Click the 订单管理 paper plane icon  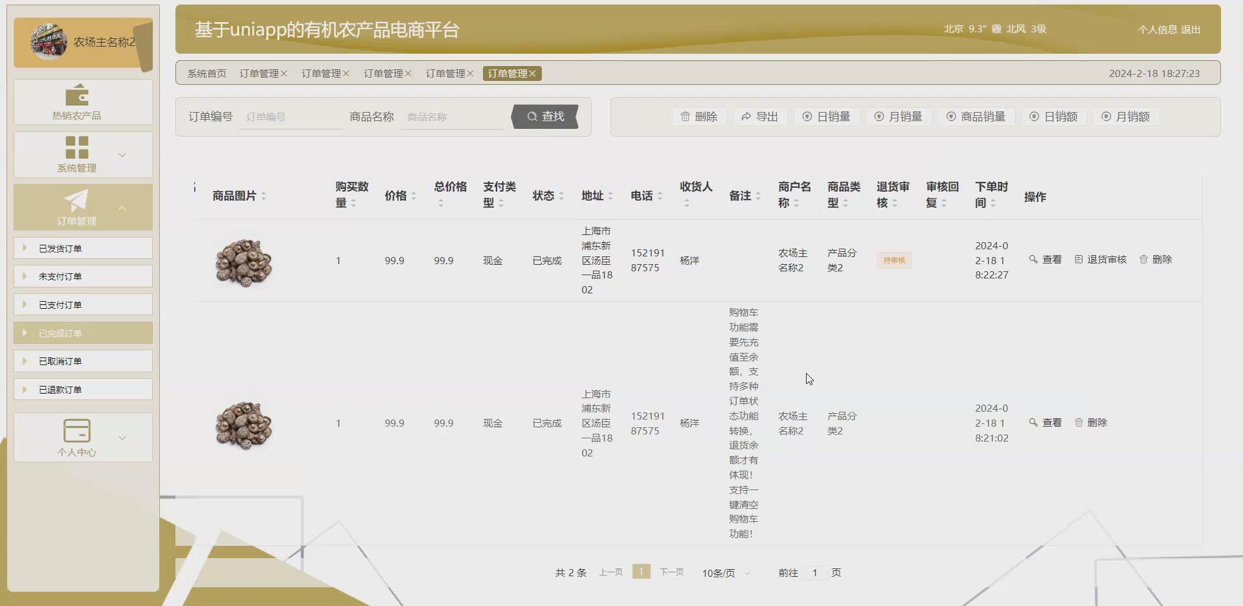point(76,200)
